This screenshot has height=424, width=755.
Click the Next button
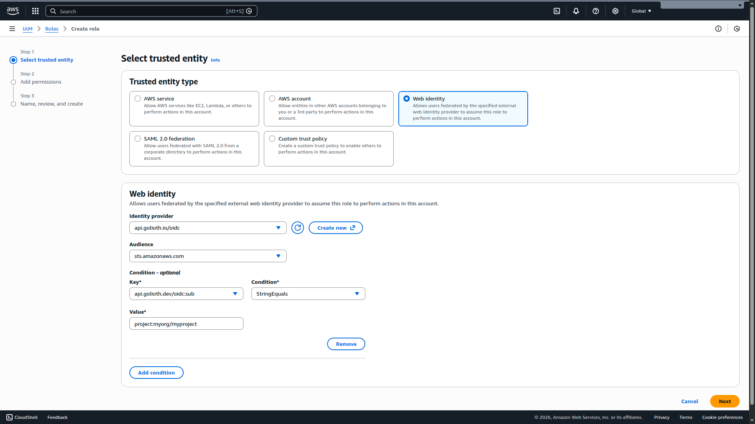pyautogui.click(x=724, y=401)
